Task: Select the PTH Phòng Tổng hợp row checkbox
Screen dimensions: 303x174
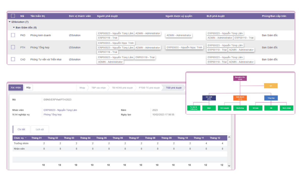Action: pos(13,47)
